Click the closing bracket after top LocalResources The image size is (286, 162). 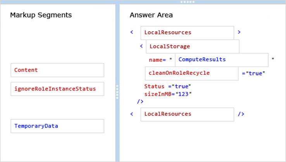point(239,32)
